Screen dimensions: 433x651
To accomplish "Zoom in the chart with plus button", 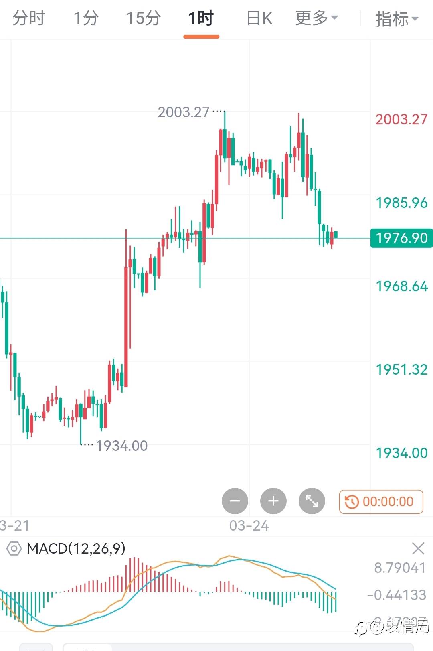I will point(273,501).
